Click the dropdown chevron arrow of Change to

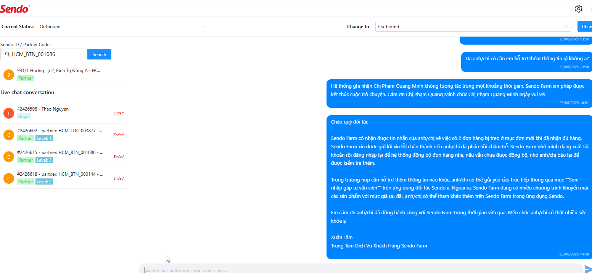tap(566, 26)
